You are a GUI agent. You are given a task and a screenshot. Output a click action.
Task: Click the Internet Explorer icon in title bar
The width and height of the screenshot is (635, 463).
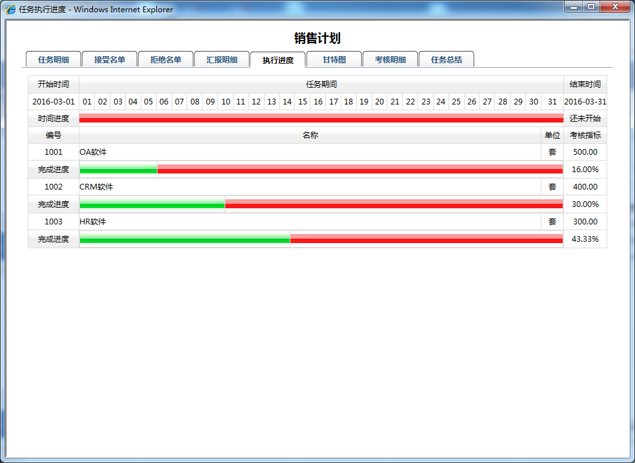[x=11, y=9]
